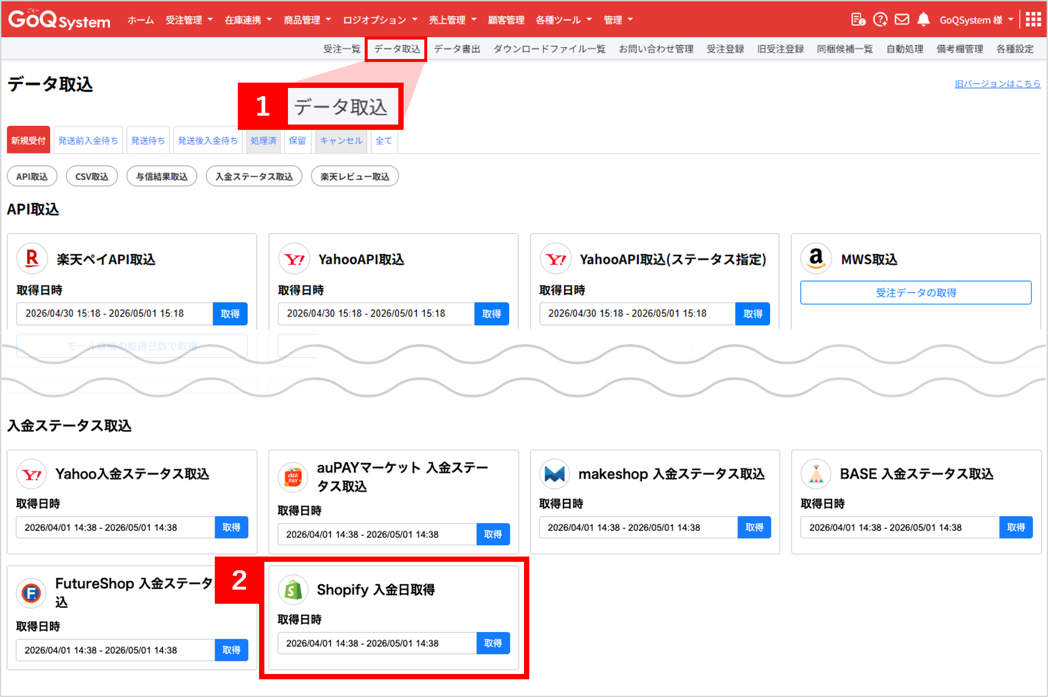
Task: Click the Shopify icon in the 入金日取得 card
Action: [293, 590]
